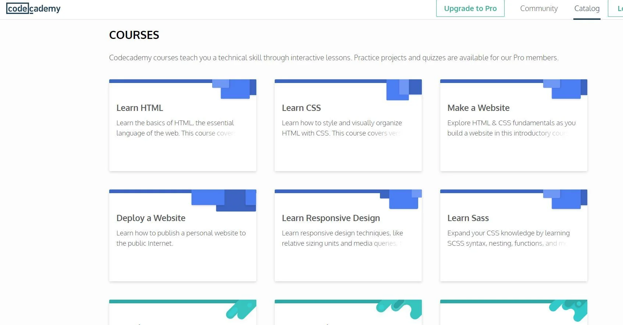
Task: Open the Learn CSS course card
Action: (x=348, y=125)
